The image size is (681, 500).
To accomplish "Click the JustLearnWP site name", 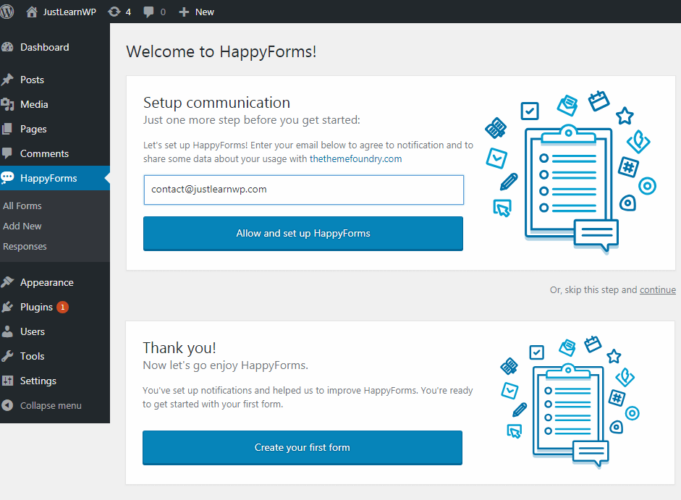I will click(x=69, y=12).
